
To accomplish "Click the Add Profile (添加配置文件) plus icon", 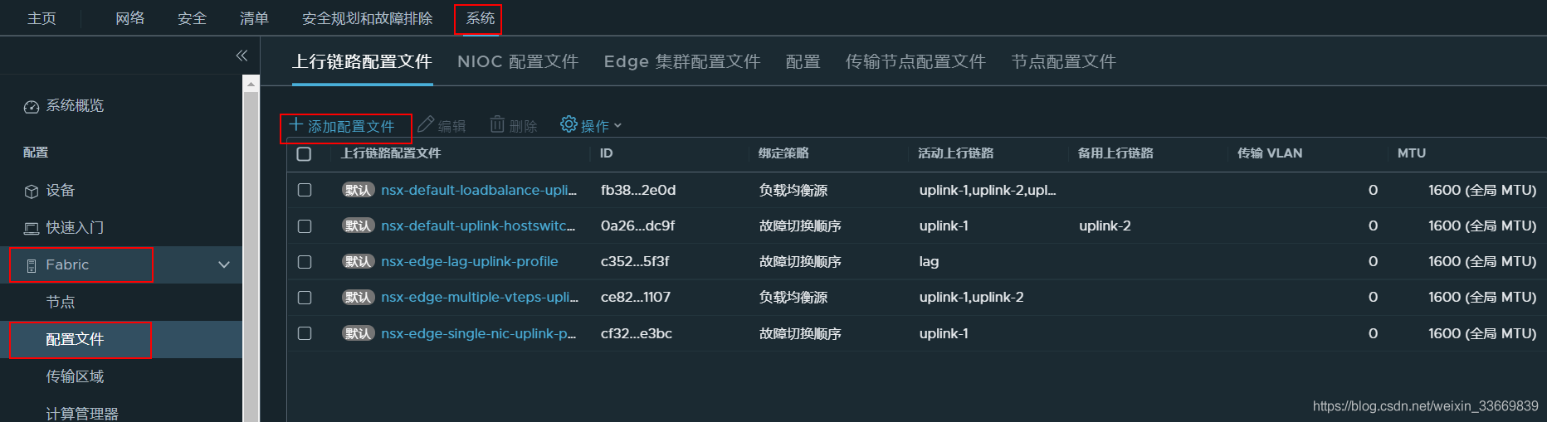I will coord(295,125).
